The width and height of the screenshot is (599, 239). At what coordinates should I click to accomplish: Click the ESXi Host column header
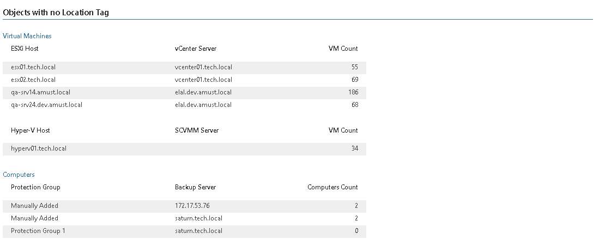pyautogui.click(x=25, y=49)
